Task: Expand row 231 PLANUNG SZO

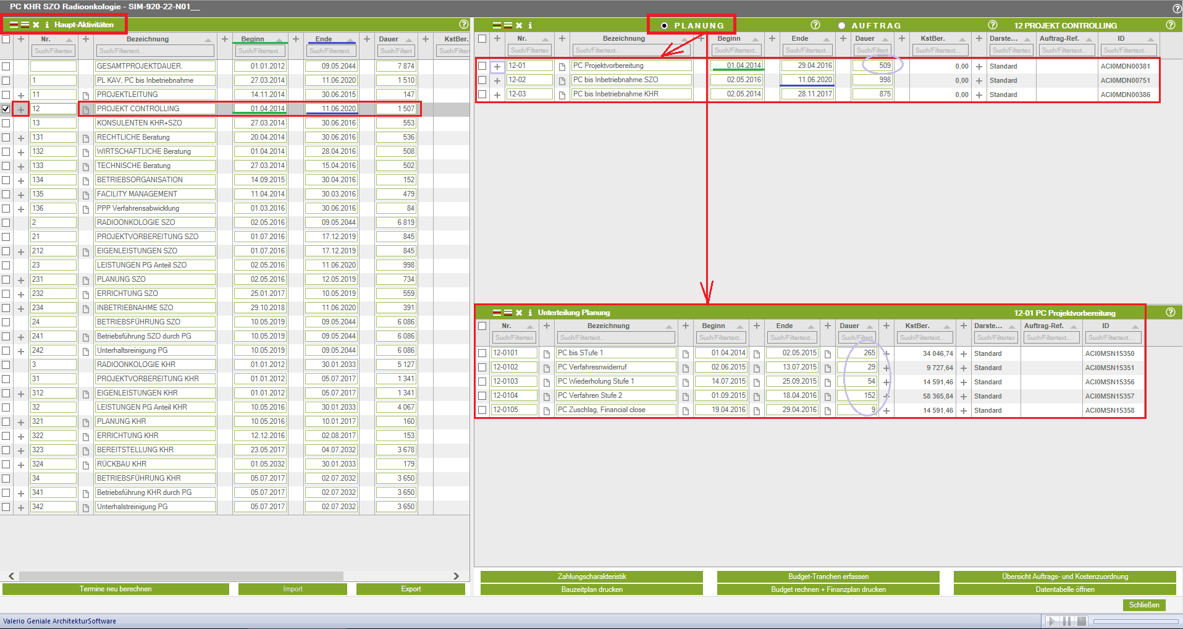Action: click(x=21, y=280)
